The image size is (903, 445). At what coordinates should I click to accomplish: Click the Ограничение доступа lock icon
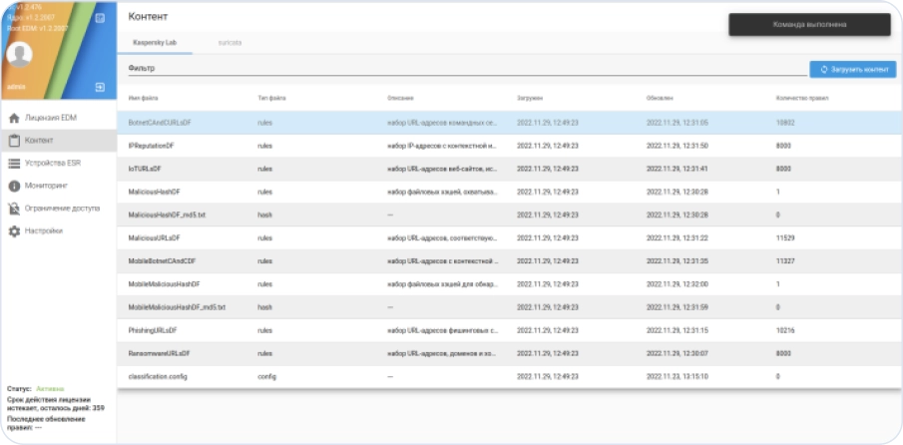pyautogui.click(x=14, y=209)
